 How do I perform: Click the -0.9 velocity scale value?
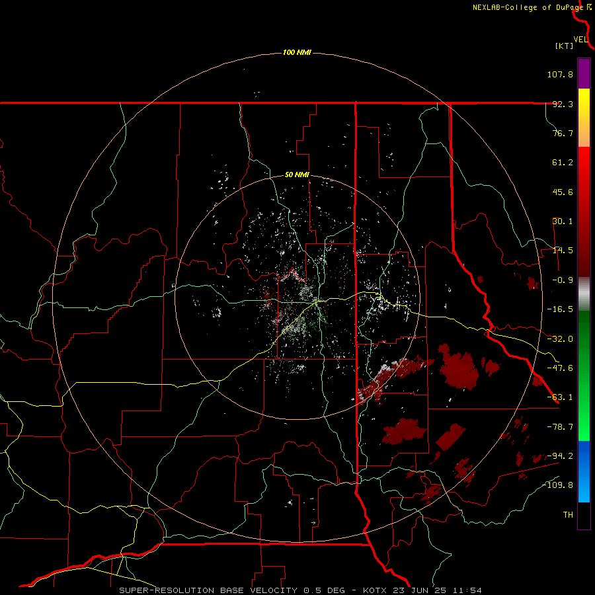pyautogui.click(x=563, y=280)
